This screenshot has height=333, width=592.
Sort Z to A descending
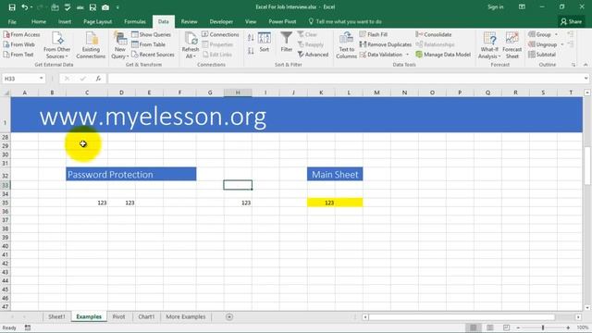(x=251, y=51)
